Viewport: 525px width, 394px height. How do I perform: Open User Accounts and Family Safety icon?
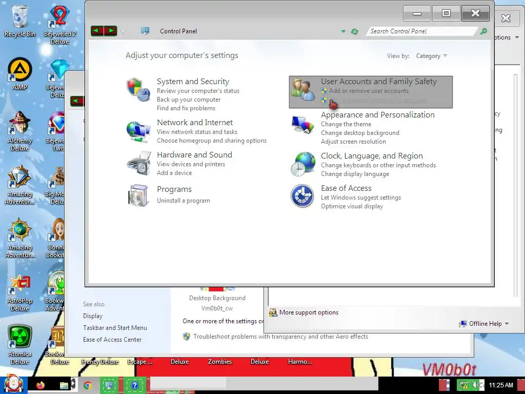pos(302,89)
